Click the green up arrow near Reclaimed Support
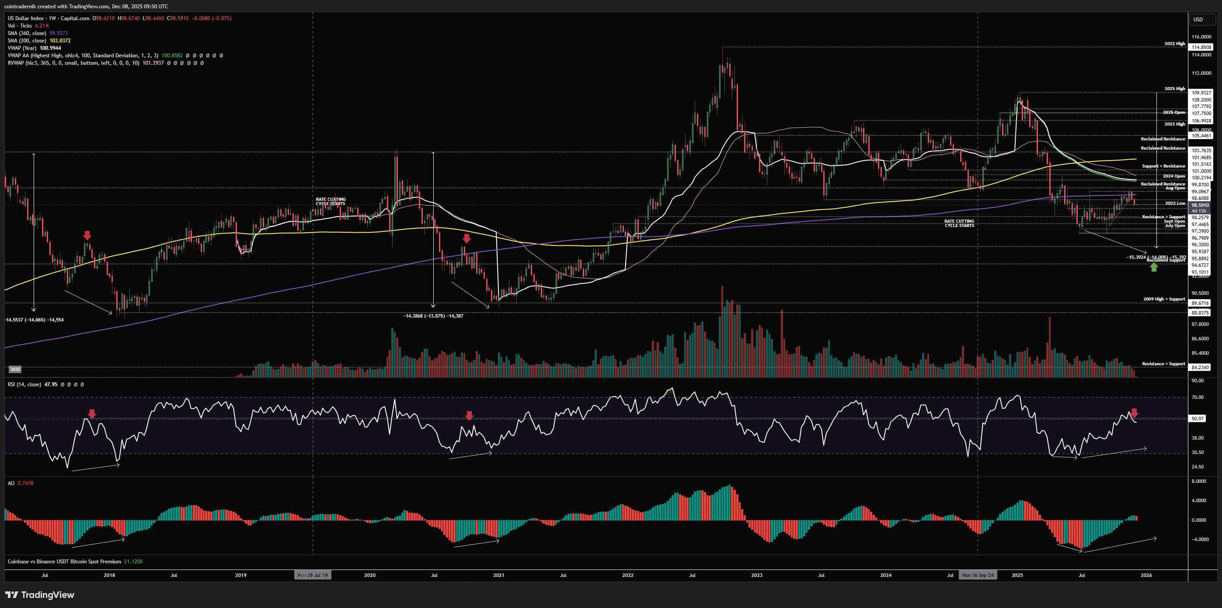Image resolution: width=1222 pixels, height=608 pixels. (1154, 267)
